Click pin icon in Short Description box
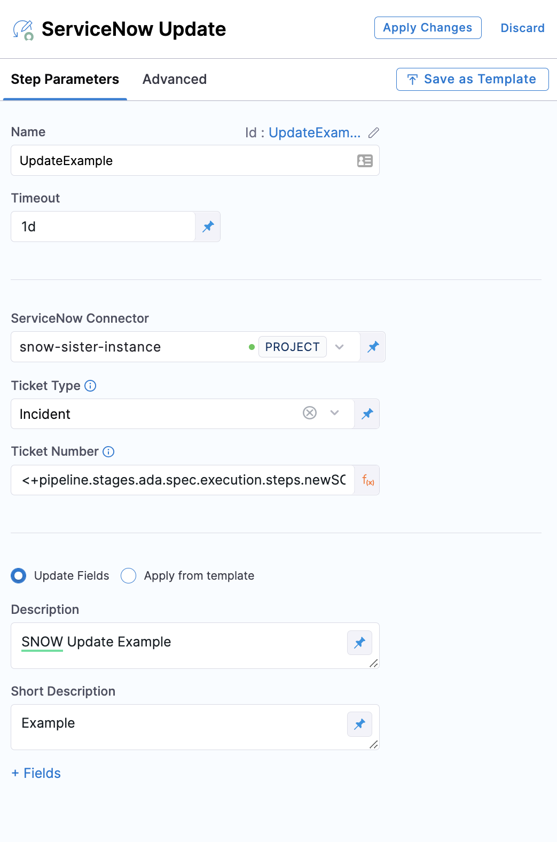The height and width of the screenshot is (842, 557). coord(360,724)
